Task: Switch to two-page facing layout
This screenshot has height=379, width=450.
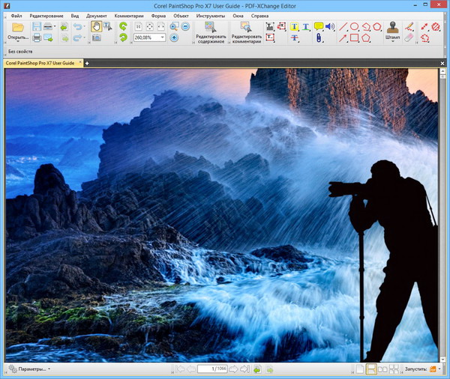Action: pos(382,369)
